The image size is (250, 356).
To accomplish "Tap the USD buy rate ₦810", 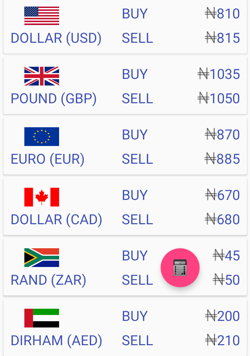I will 222,14.
